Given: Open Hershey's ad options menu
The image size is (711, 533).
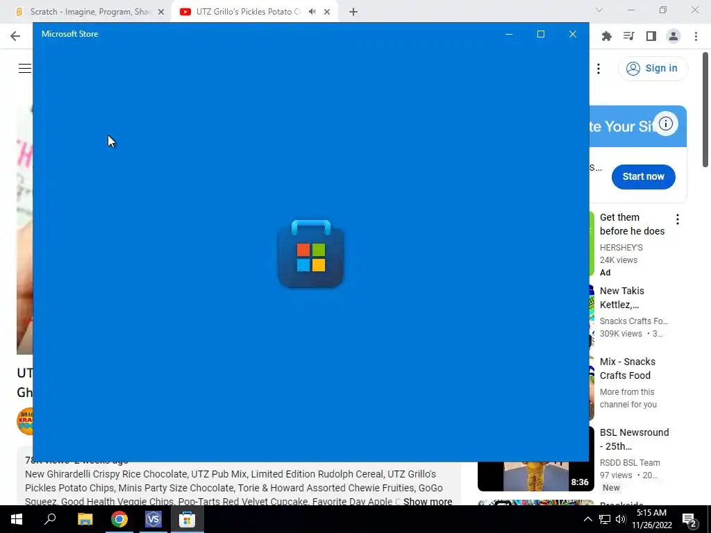Looking at the screenshot, I should click(678, 220).
